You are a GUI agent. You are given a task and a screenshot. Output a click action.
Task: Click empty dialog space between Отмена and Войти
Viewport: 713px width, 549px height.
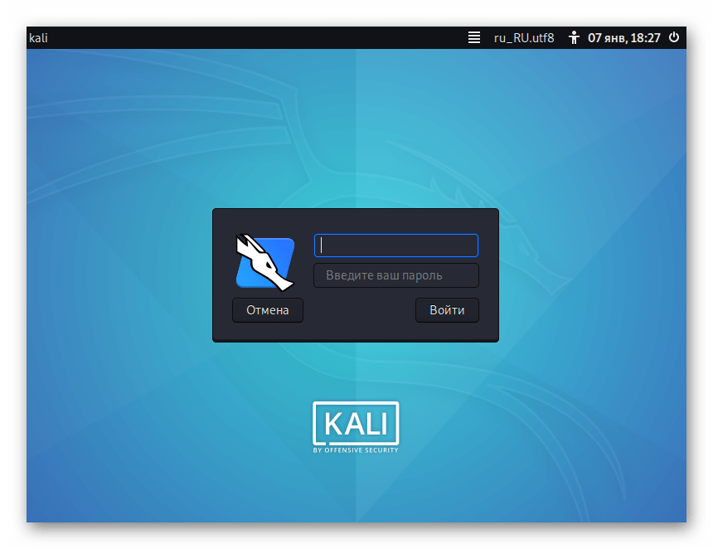point(359,310)
